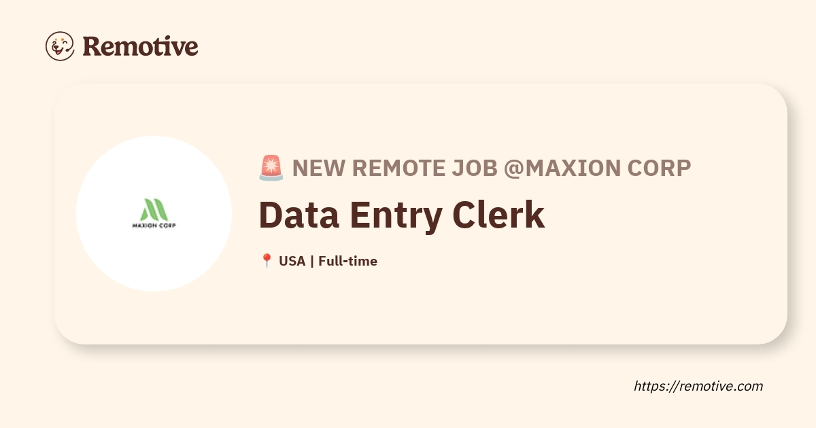Click the small MAXION CORP caption under the logo

coord(154,226)
